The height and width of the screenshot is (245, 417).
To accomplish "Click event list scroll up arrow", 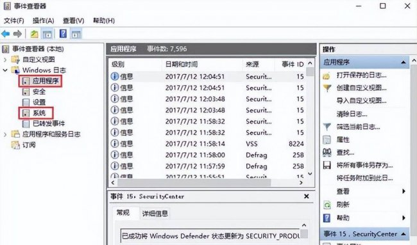I will click(x=310, y=63).
